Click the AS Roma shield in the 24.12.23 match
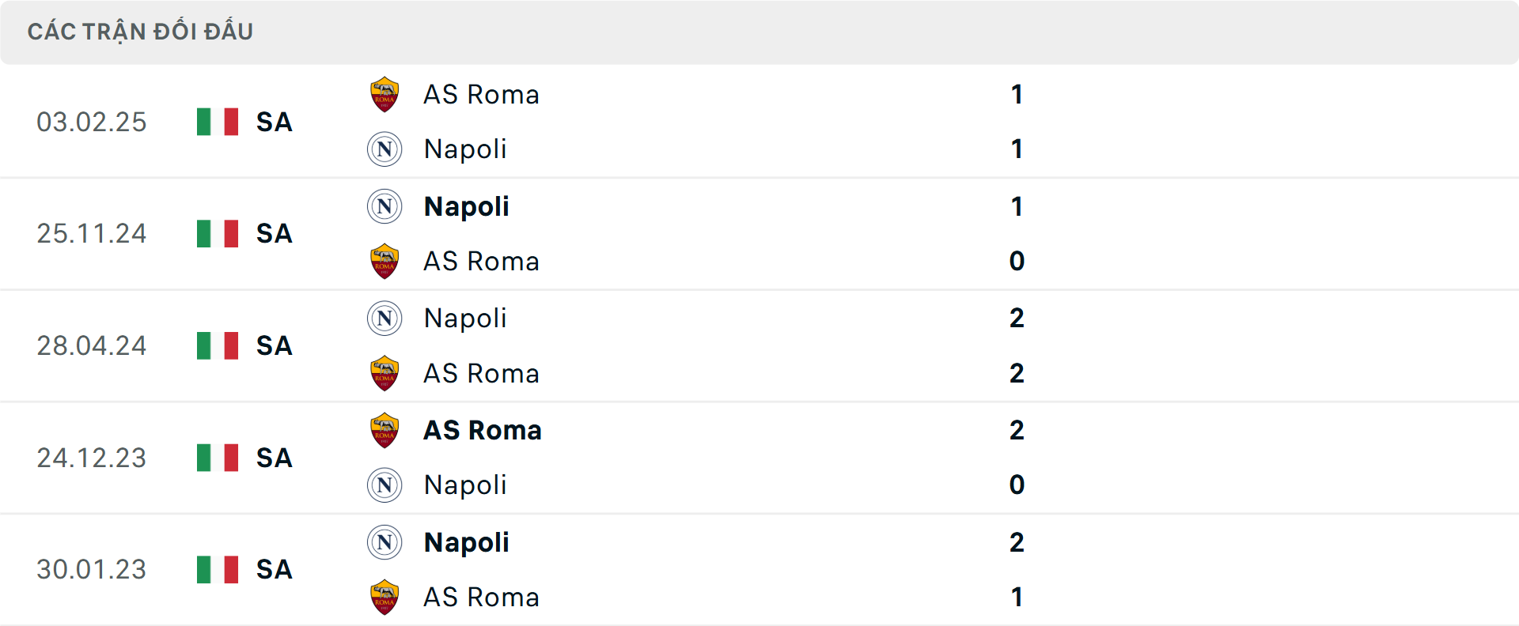The height and width of the screenshot is (626, 1519). point(384,431)
